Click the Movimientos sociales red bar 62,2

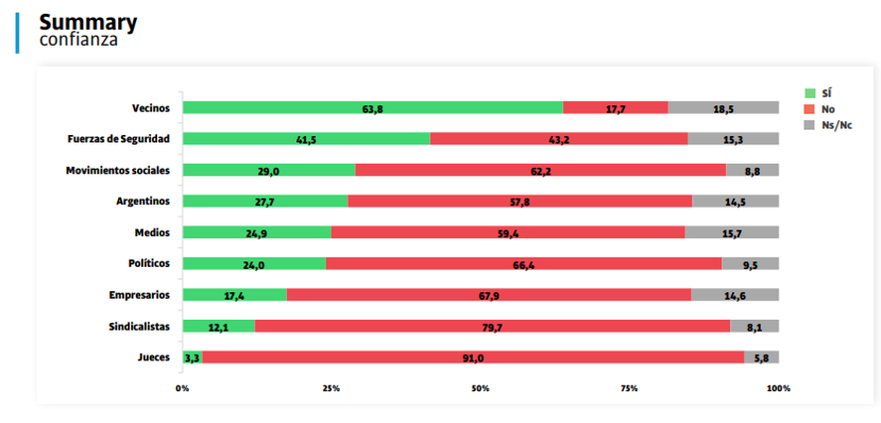tap(540, 170)
